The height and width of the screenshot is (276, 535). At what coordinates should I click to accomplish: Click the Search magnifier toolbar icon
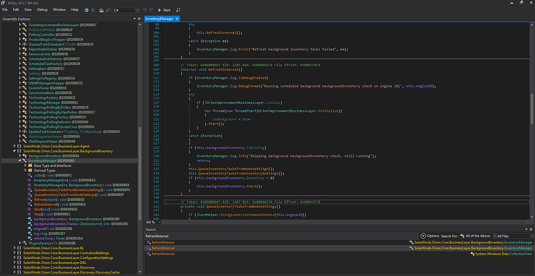[178, 10]
